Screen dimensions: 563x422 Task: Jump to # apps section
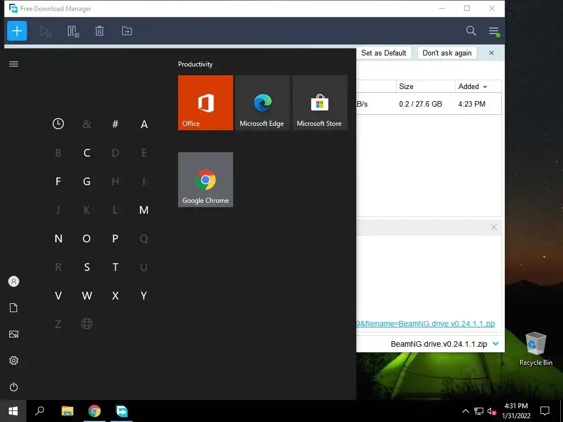click(115, 124)
